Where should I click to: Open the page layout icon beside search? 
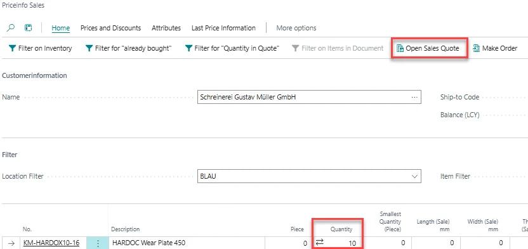click(29, 28)
